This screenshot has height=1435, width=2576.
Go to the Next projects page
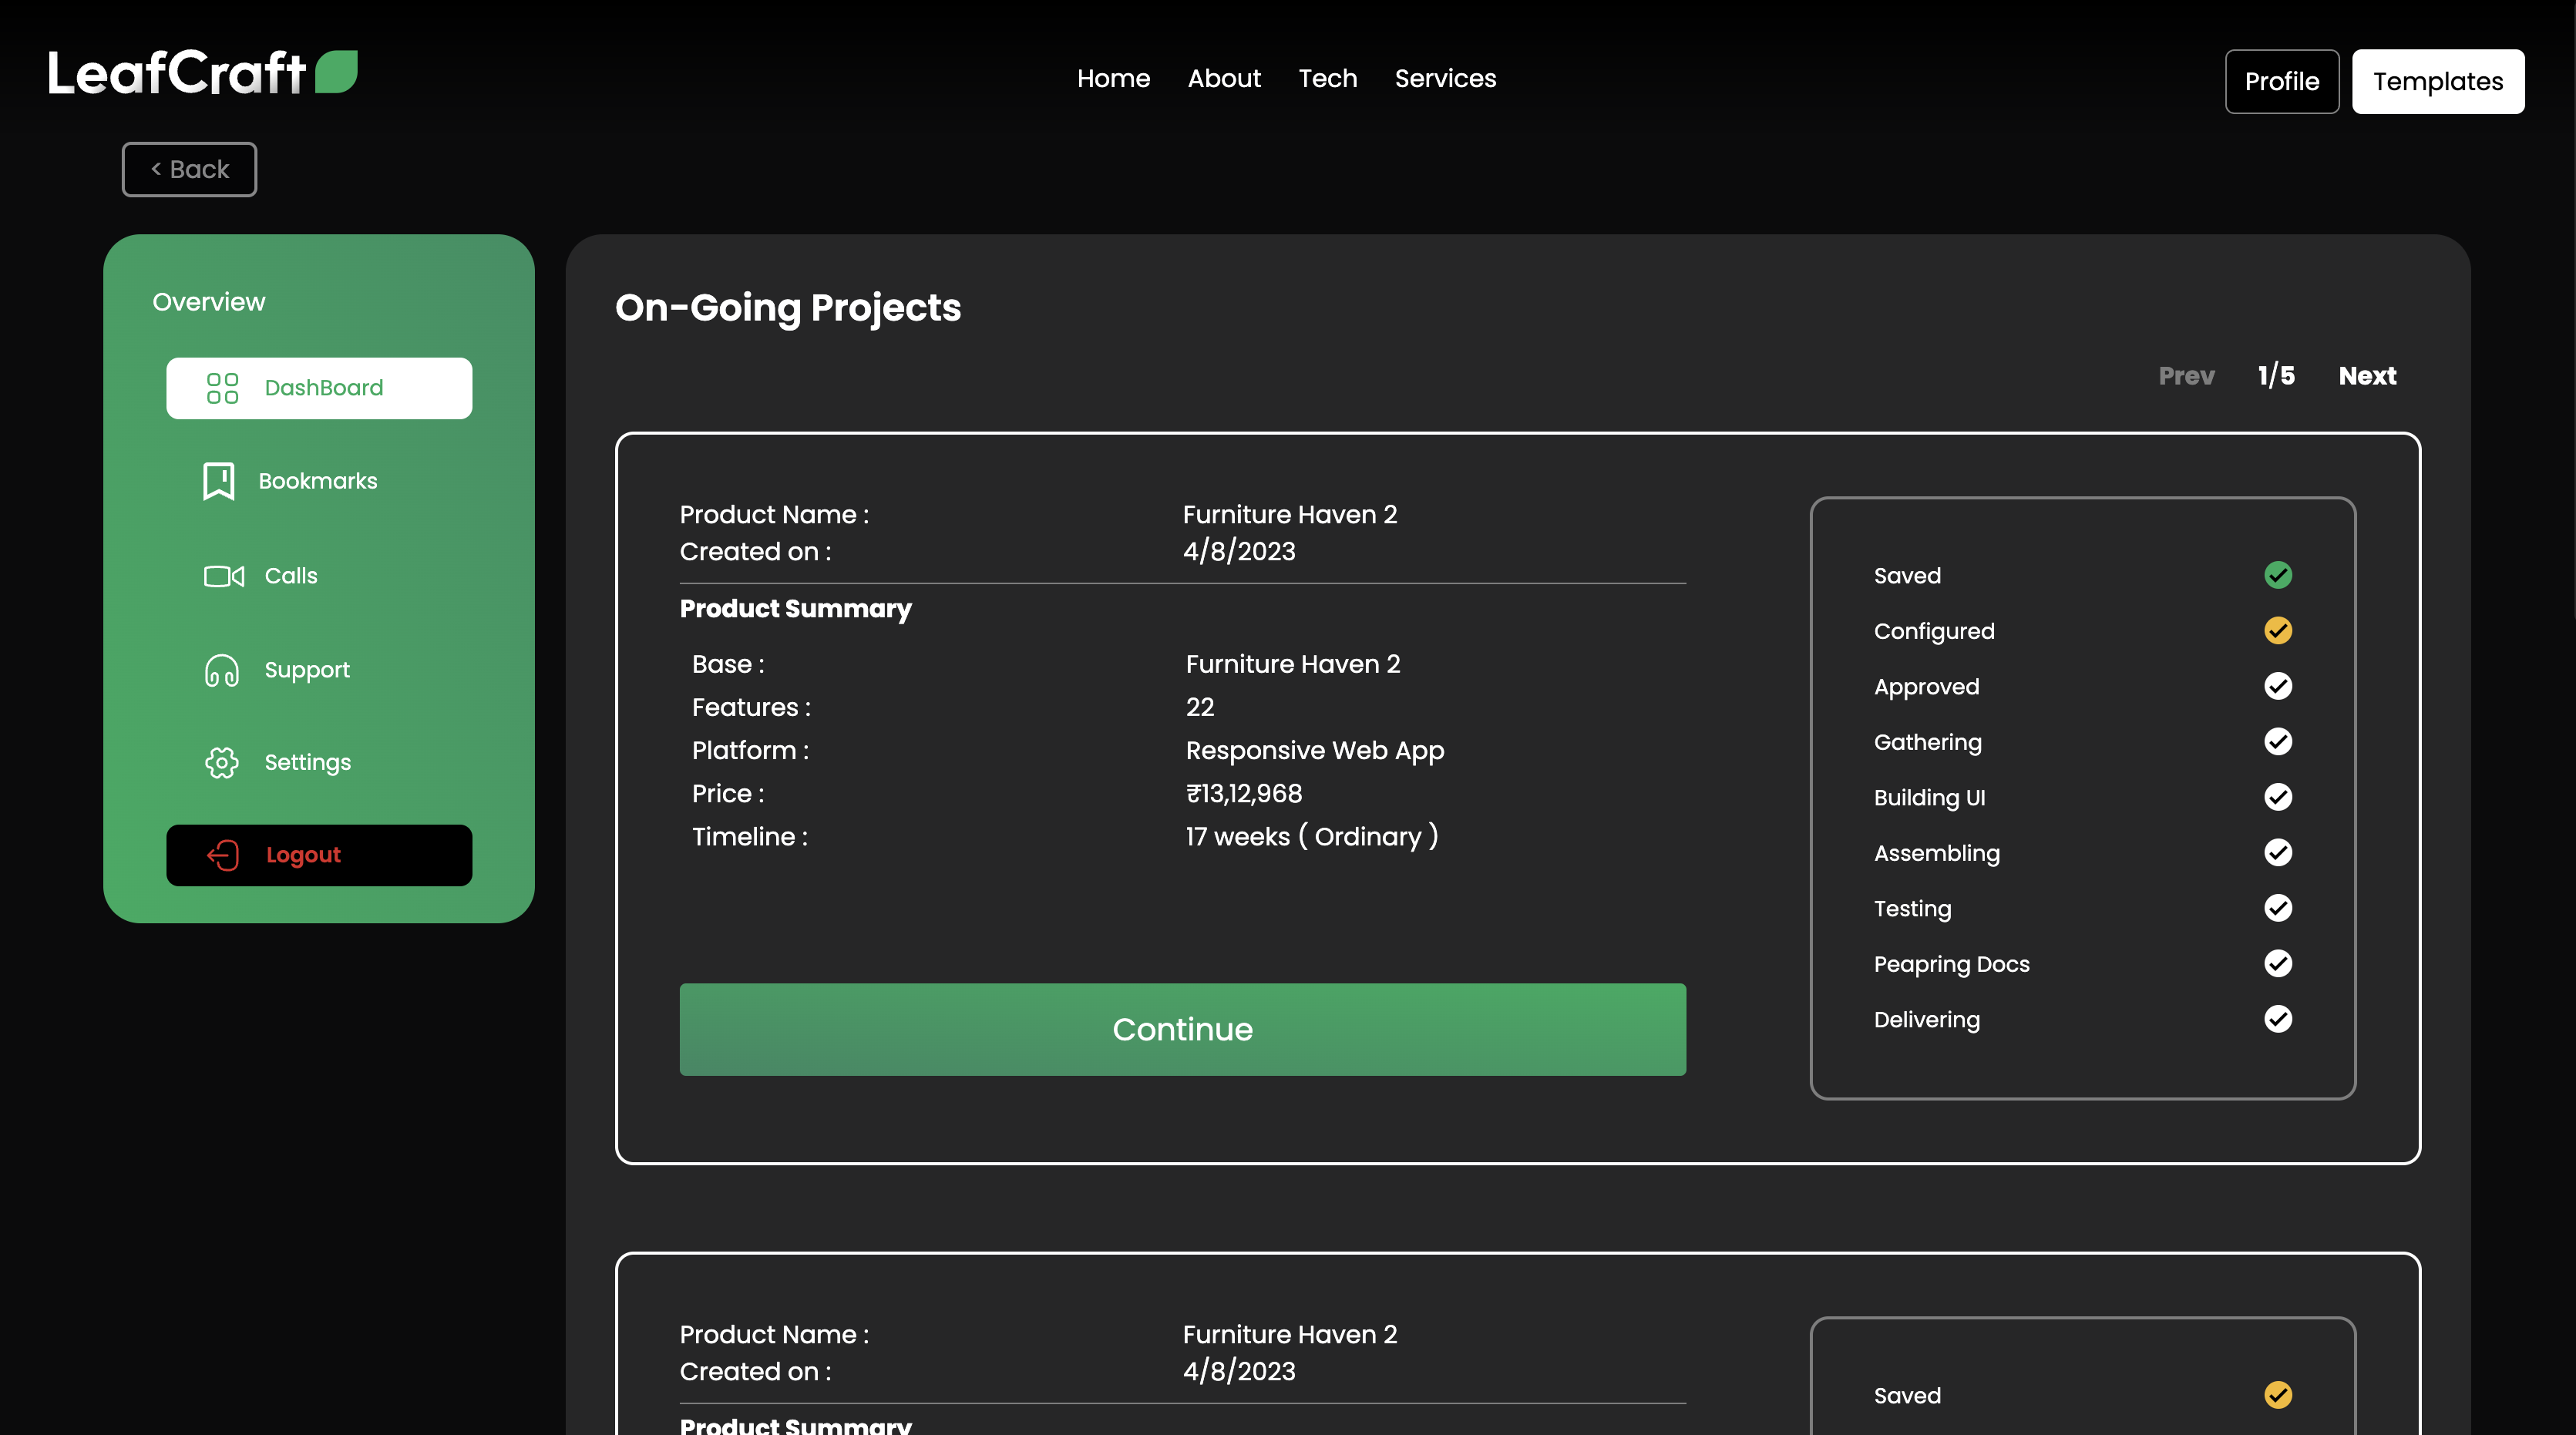tap(2366, 376)
